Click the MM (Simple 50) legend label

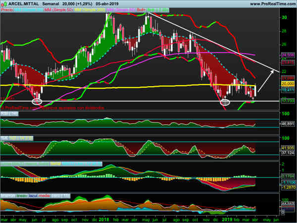(x=58, y=10)
